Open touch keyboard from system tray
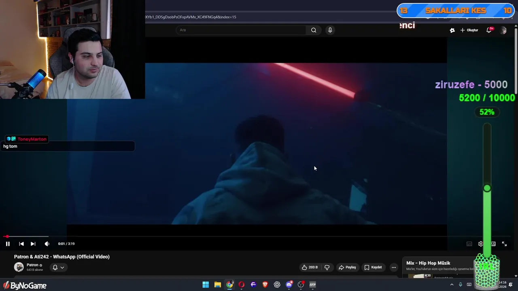 (x=469, y=285)
